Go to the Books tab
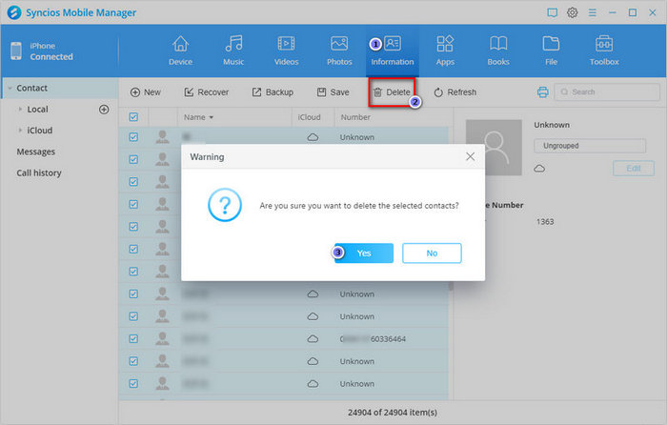The image size is (667, 425). pyautogui.click(x=498, y=51)
